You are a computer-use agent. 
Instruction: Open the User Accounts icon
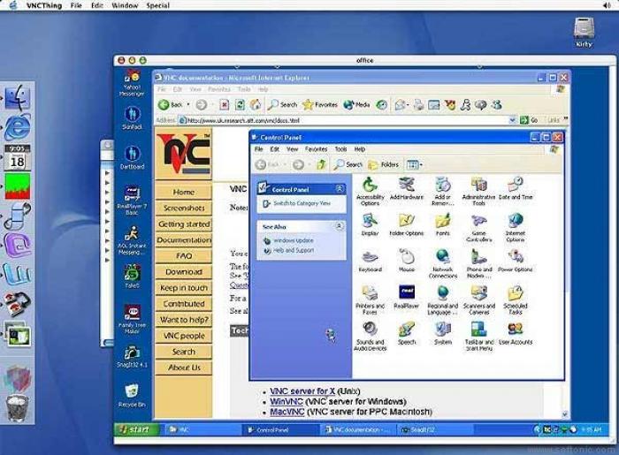click(516, 334)
